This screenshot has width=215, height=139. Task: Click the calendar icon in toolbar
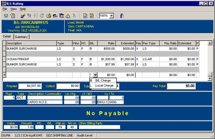point(62,16)
